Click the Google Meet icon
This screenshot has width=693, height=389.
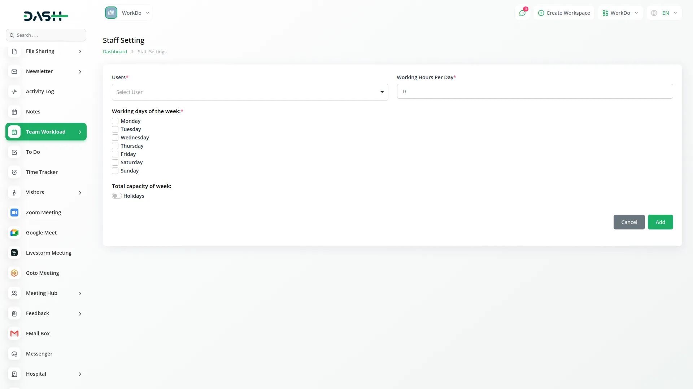(14, 233)
